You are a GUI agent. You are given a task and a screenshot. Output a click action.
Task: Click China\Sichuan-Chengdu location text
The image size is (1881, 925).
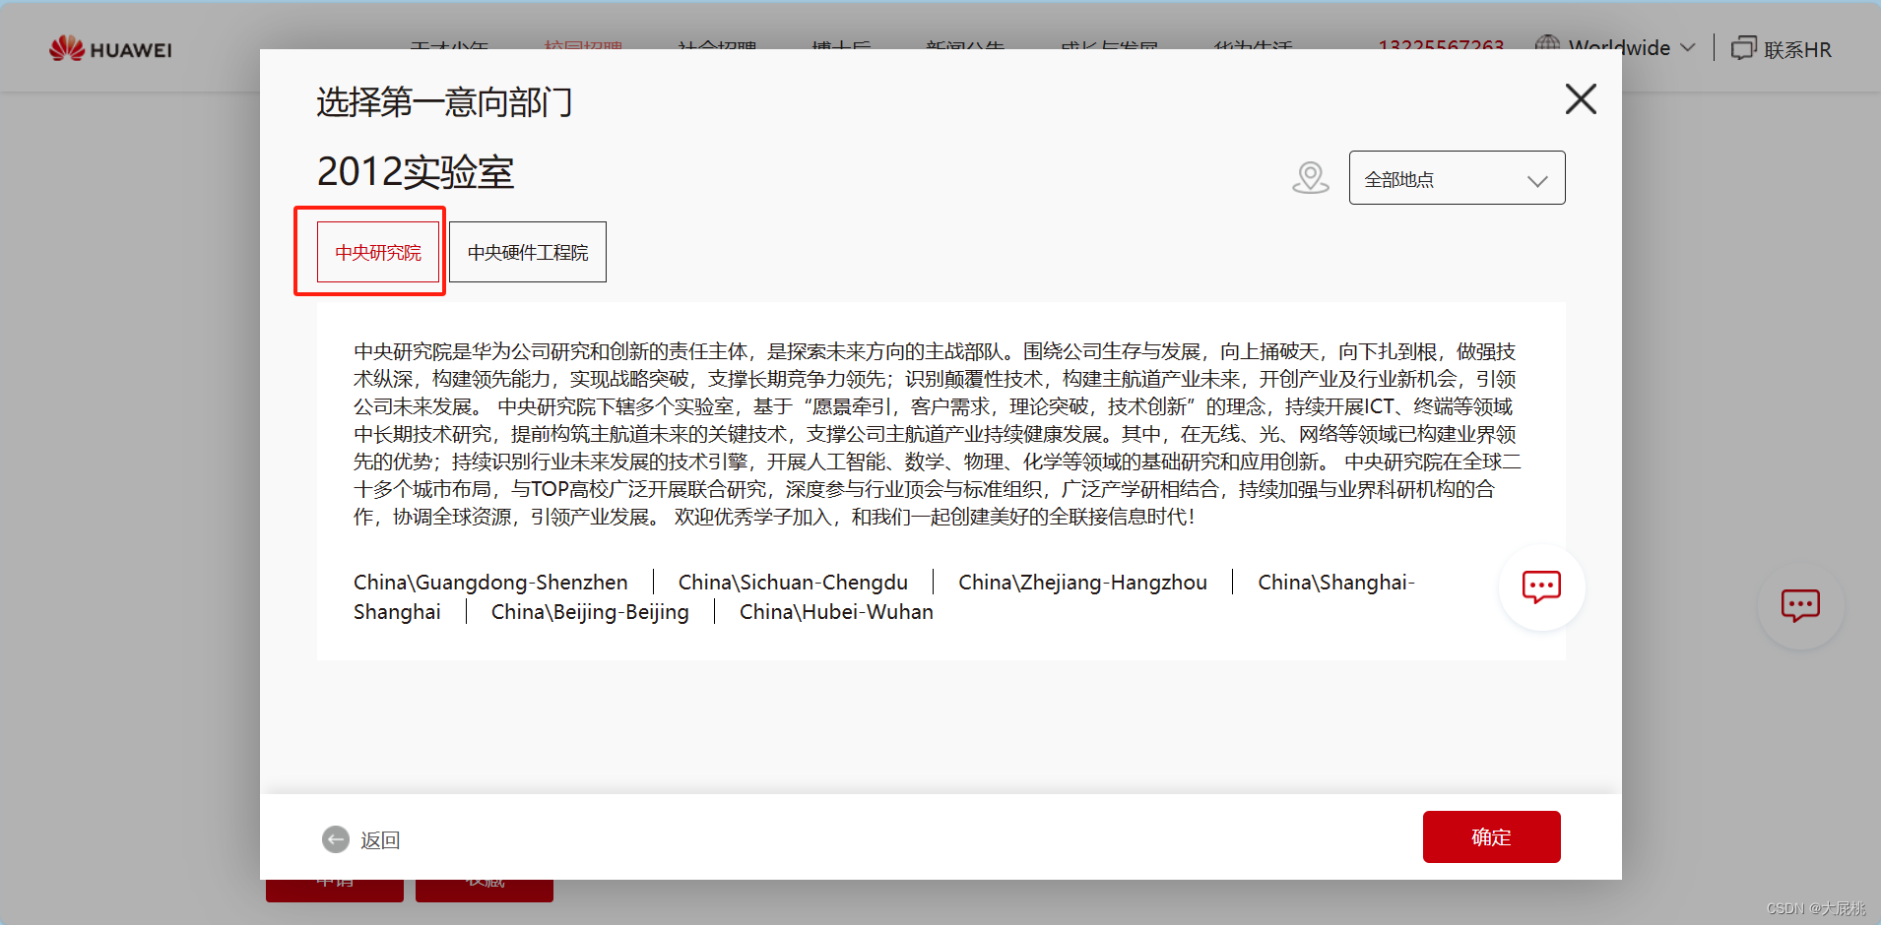793,583
